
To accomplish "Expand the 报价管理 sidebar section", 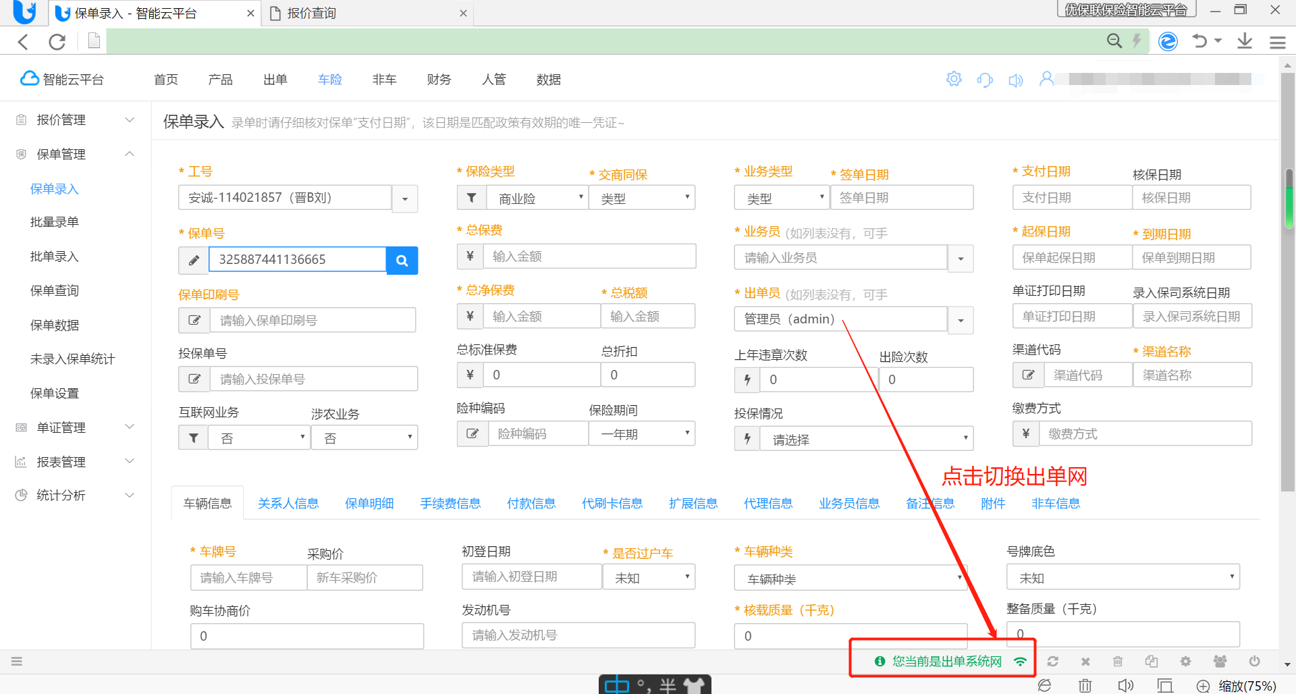I will 76,119.
